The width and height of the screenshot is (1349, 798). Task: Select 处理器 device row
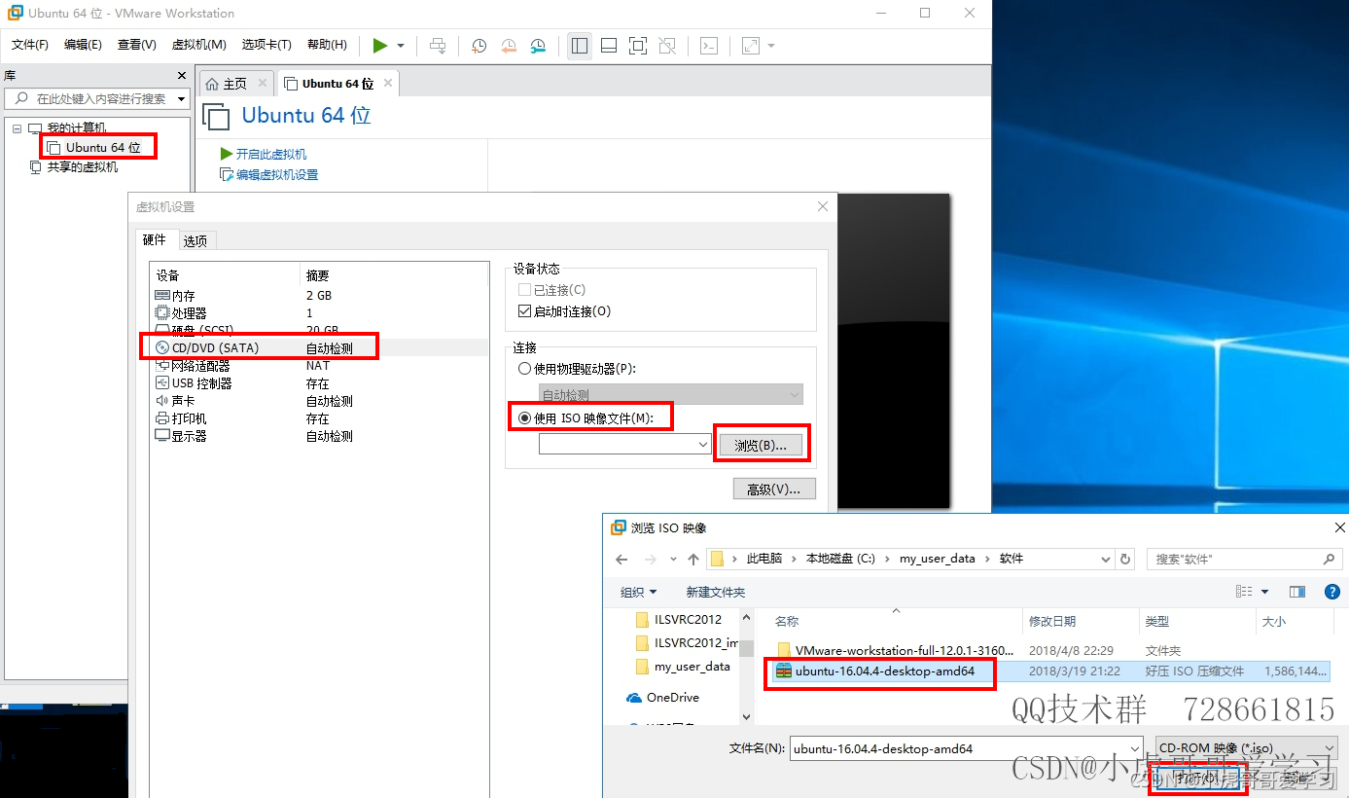pos(321,312)
